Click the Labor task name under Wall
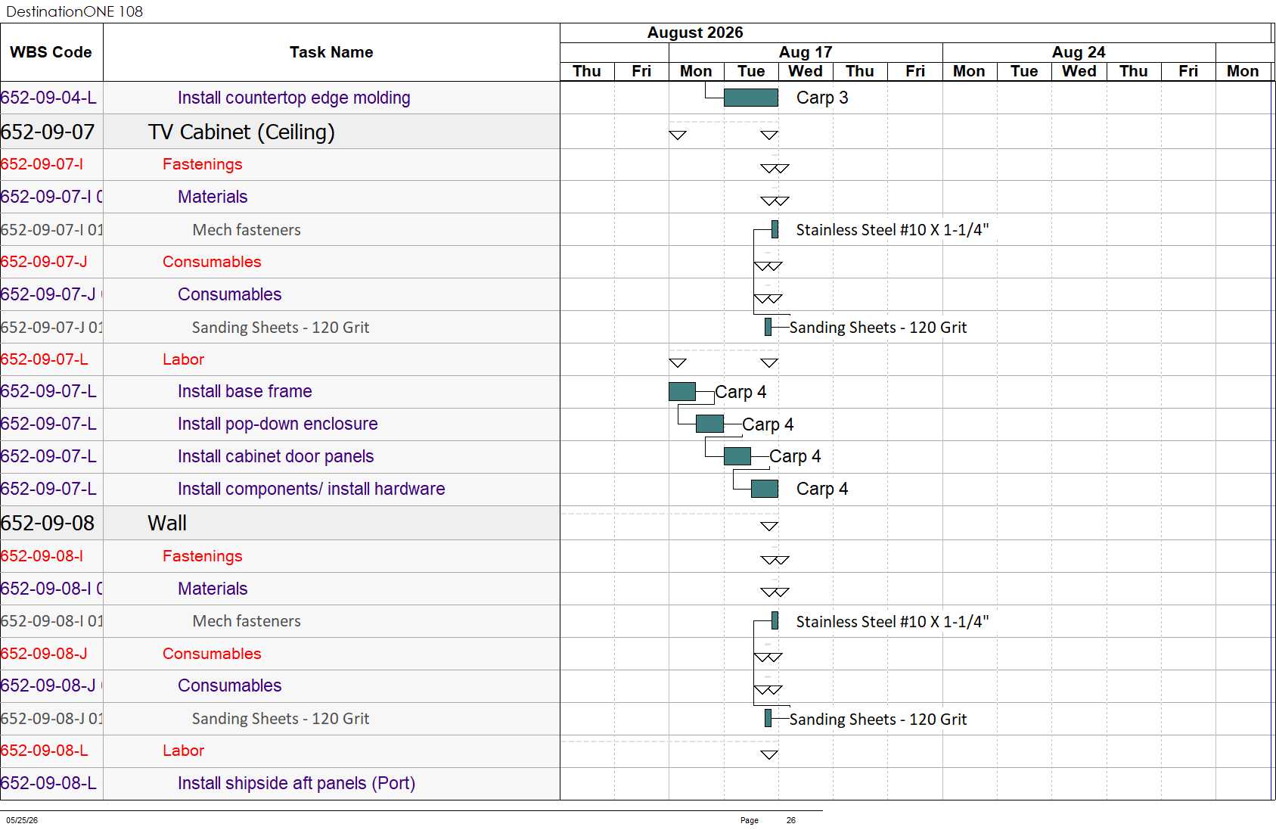Viewport: 1276px width, 830px height. [x=184, y=751]
